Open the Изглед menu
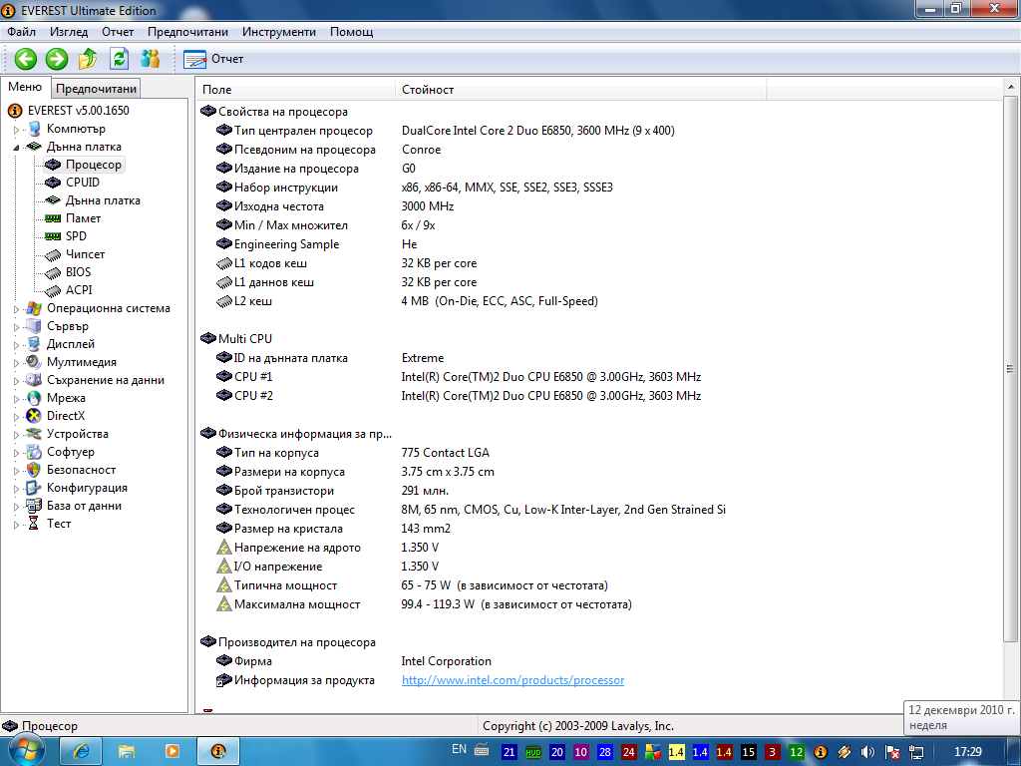This screenshot has height=766, width=1021. point(69,32)
